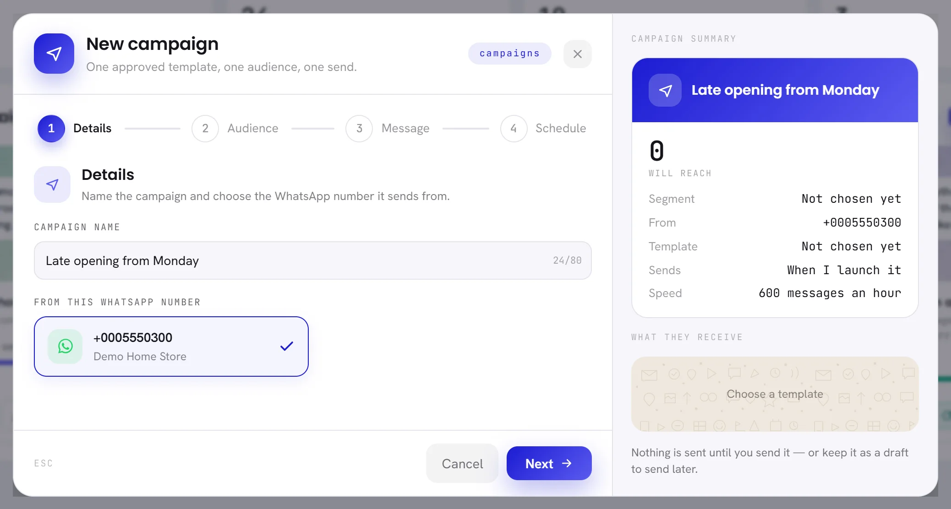Go to step 2 Audience

[x=235, y=128]
